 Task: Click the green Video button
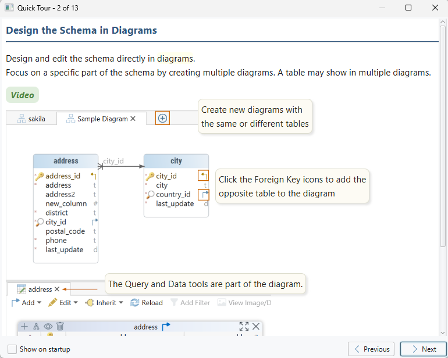click(x=22, y=95)
